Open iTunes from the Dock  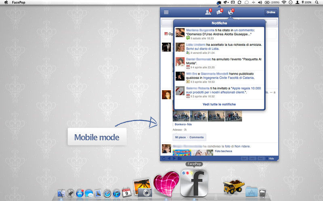click(x=116, y=193)
